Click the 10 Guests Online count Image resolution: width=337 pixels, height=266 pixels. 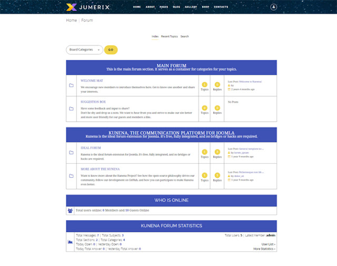127,210
